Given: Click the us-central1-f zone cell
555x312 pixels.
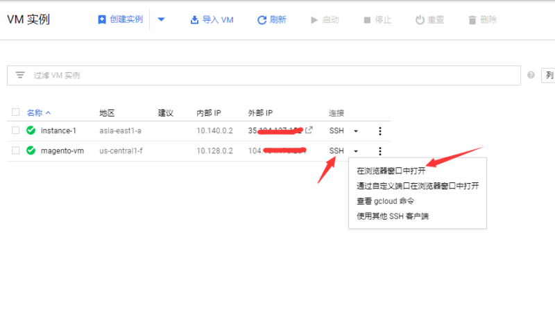Looking at the screenshot, I should click(121, 151).
